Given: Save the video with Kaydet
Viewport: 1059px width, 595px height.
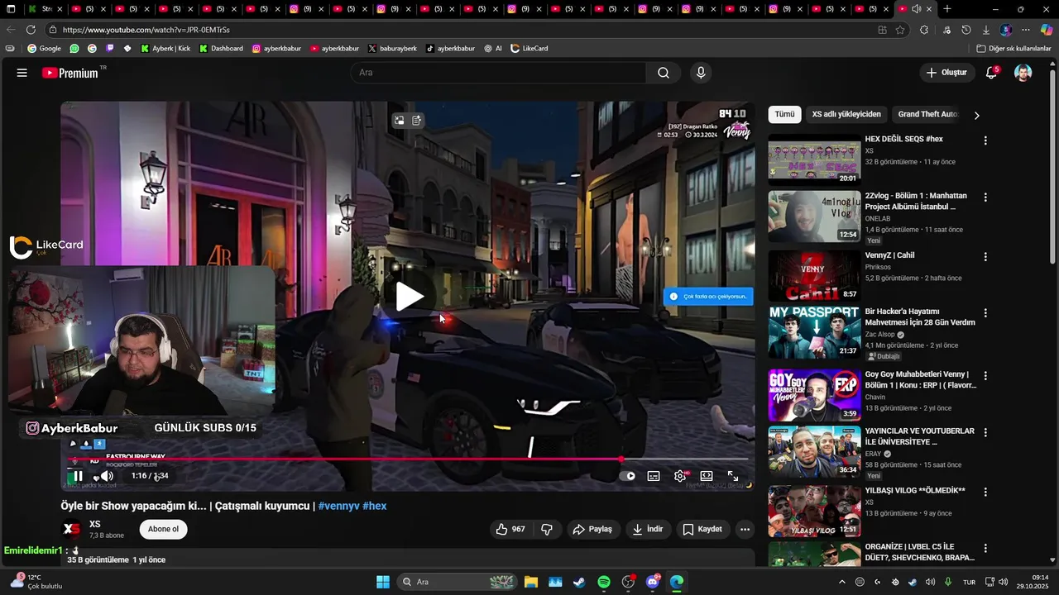Looking at the screenshot, I should (x=702, y=530).
